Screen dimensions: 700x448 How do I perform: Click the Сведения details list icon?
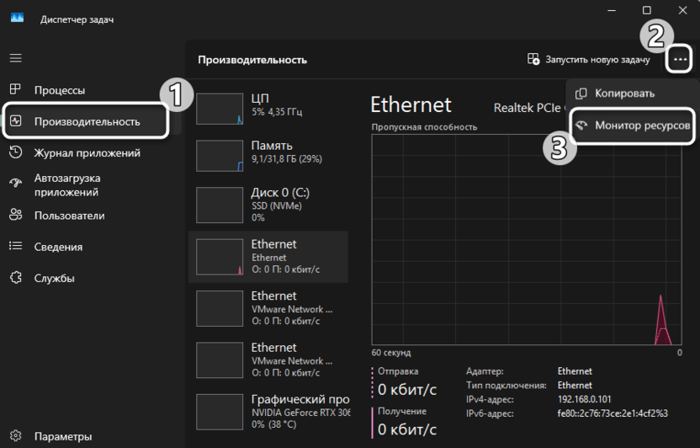(16, 247)
